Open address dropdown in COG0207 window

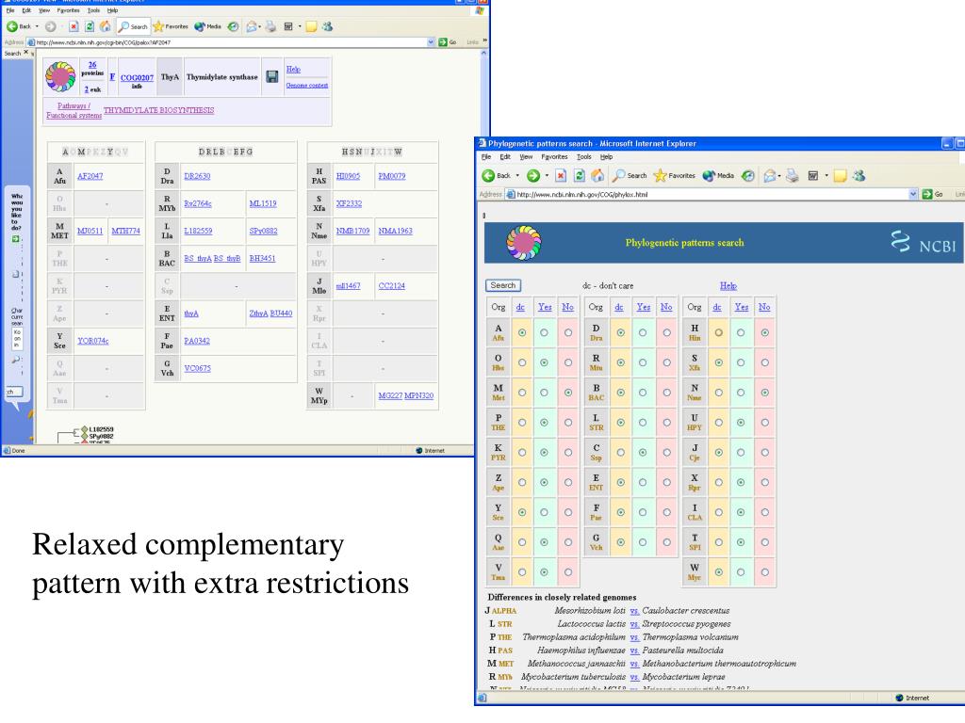(x=431, y=42)
